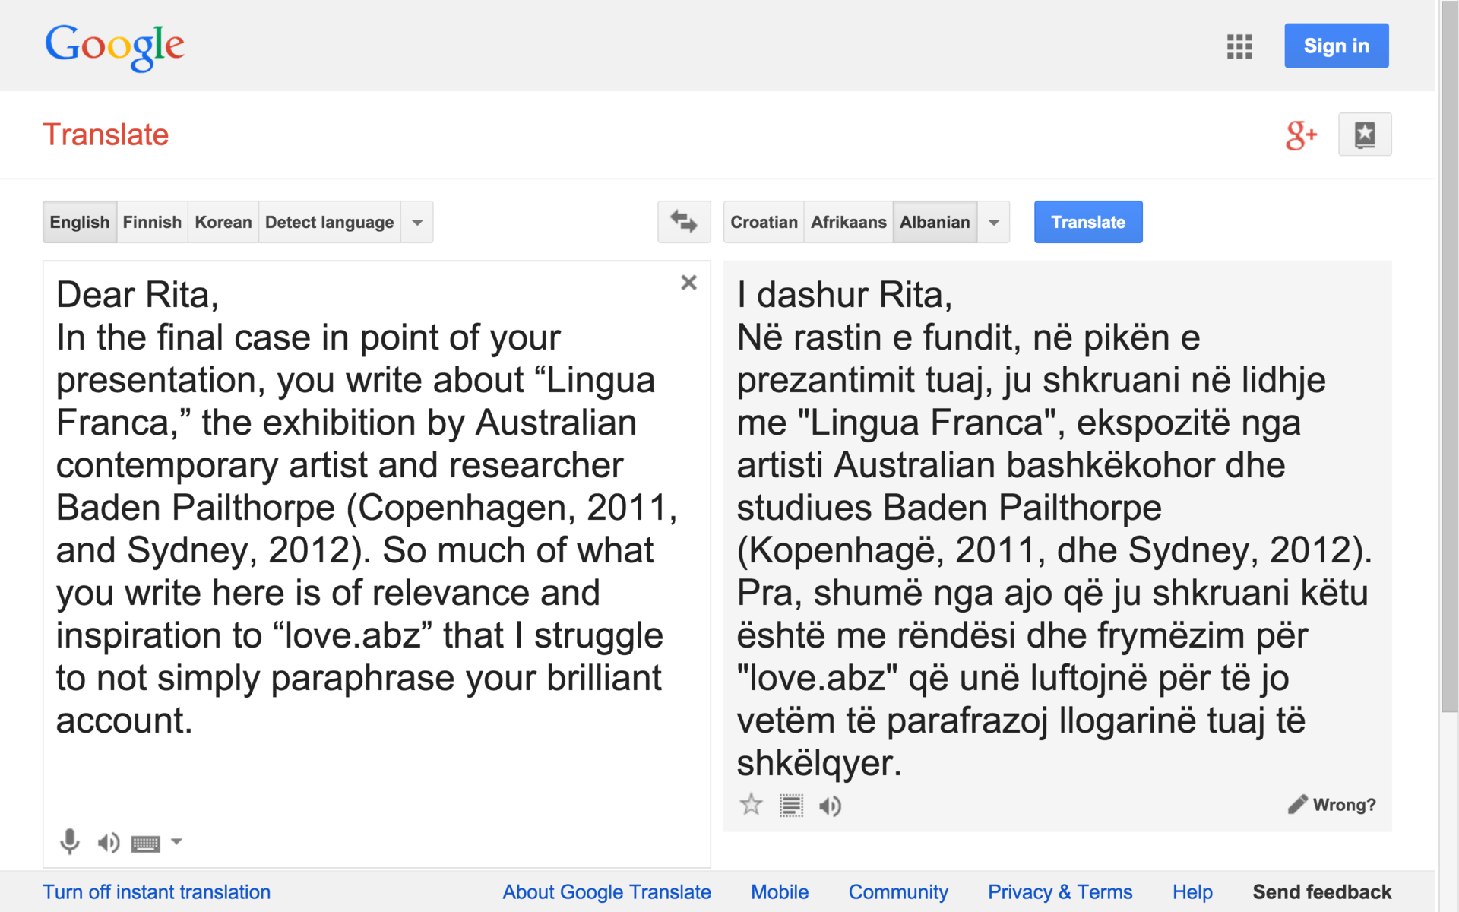Select all translated text icon
The image size is (1459, 912).
(791, 806)
